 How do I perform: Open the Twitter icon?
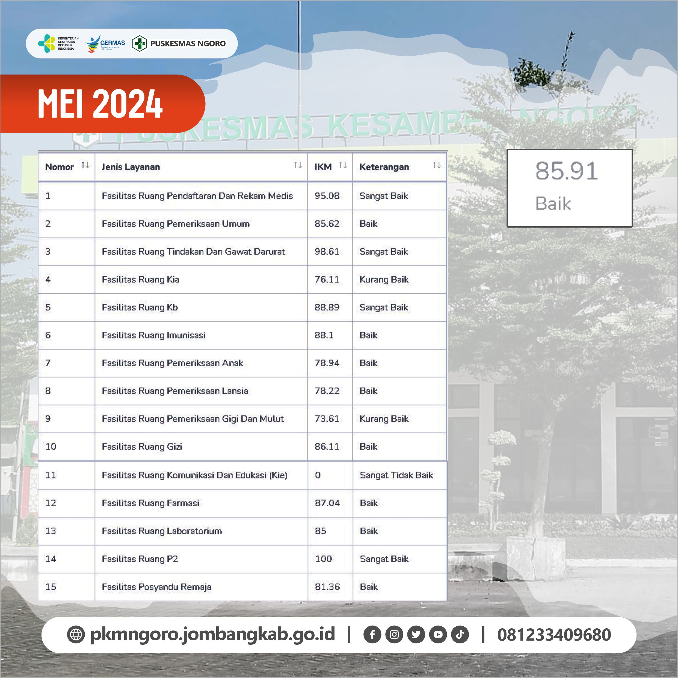tap(416, 635)
